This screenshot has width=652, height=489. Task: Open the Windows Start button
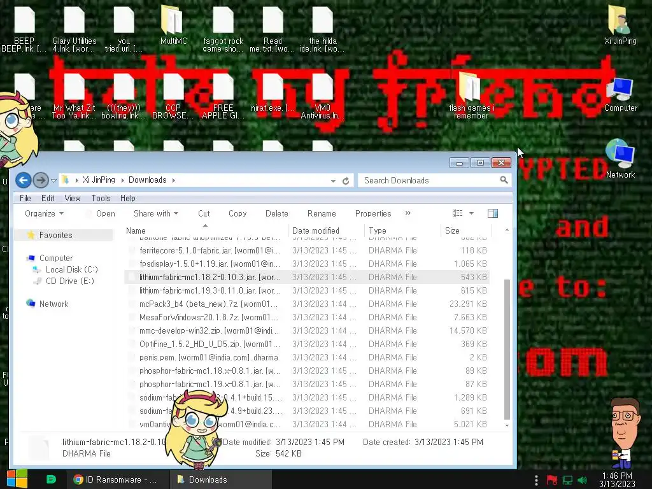[x=17, y=479]
